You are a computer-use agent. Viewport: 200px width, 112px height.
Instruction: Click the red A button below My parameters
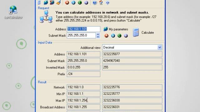point(107,36)
